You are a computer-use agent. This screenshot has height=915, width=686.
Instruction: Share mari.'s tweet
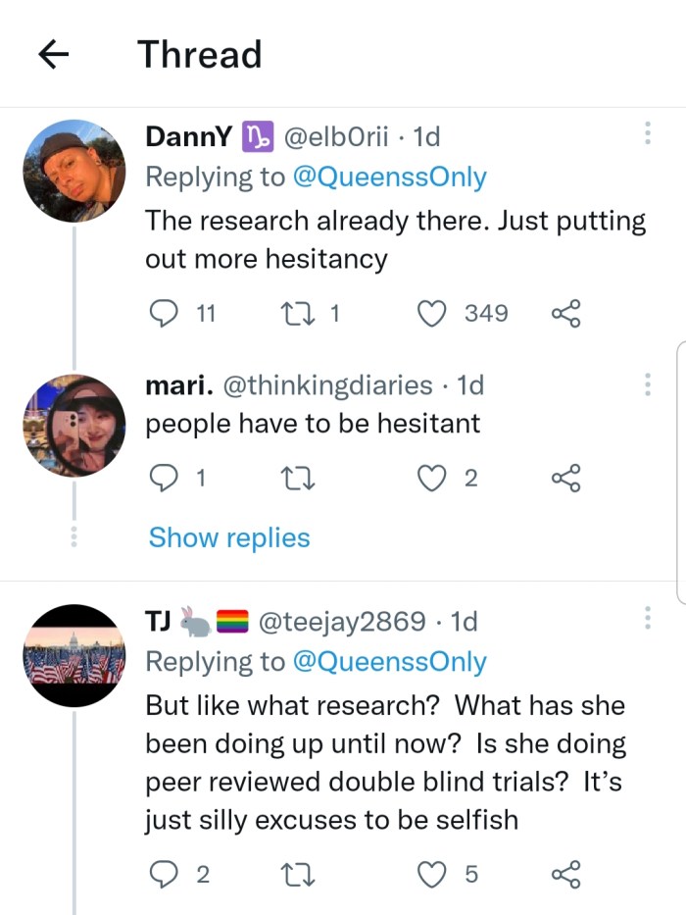pyautogui.click(x=566, y=478)
